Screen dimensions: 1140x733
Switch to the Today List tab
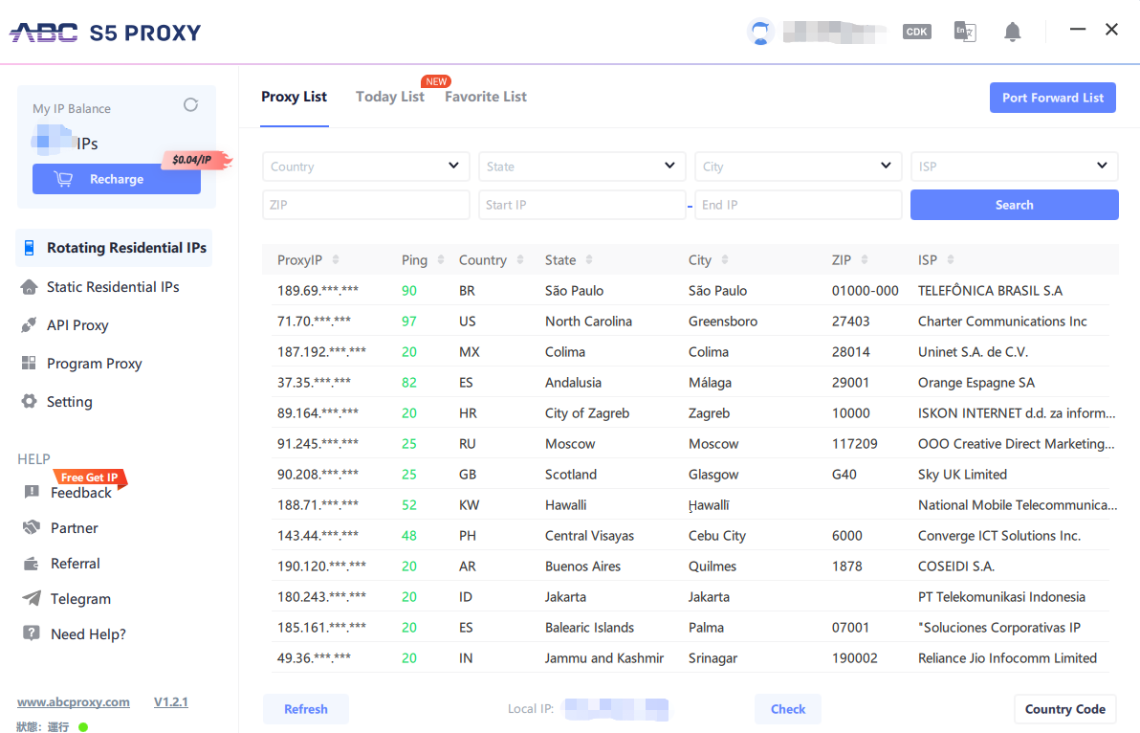[x=389, y=97]
